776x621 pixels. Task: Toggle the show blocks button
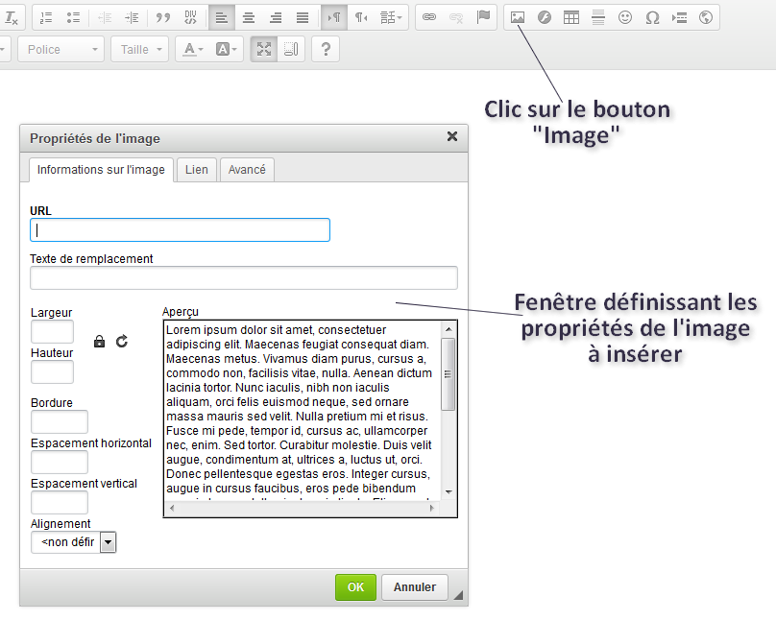(x=291, y=49)
